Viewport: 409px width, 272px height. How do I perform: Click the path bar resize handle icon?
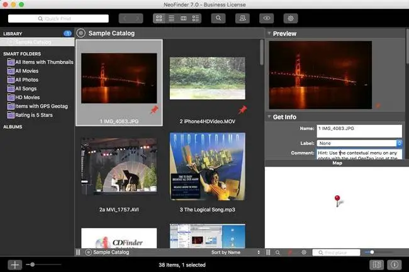78,253
